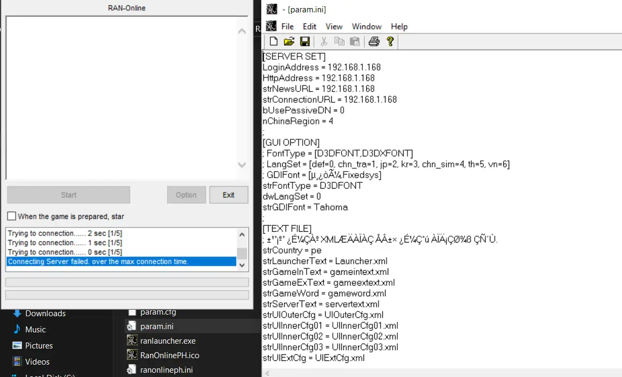
Task: Click the Pictures icon in sidebar
Action: tap(17, 345)
